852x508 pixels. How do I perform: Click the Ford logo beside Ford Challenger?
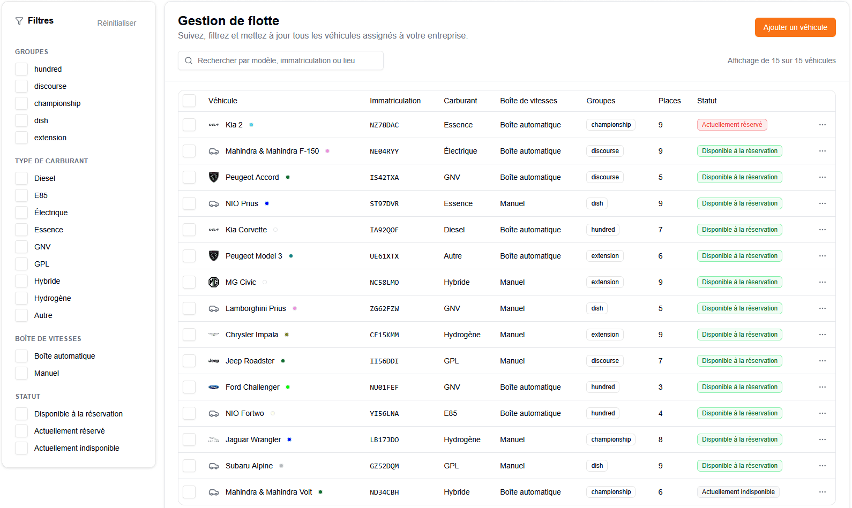[214, 387]
